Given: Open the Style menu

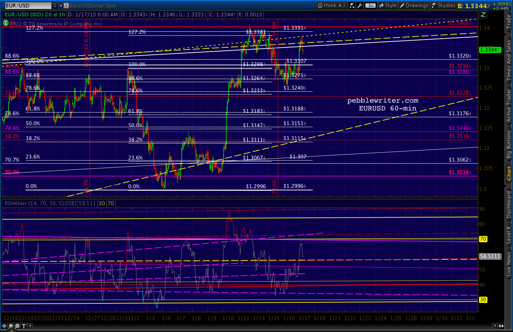Looking at the screenshot, I should [x=388, y=5].
